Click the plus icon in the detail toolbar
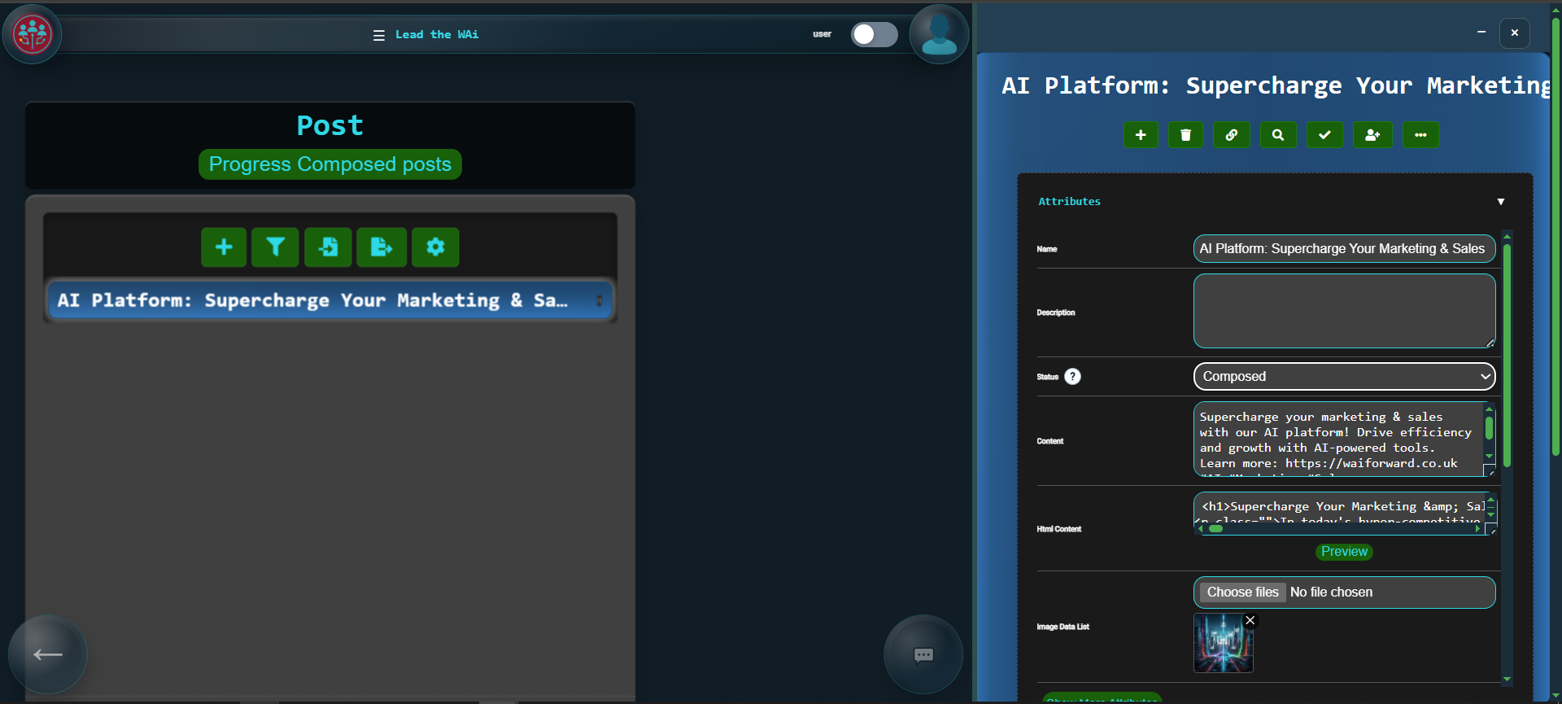 (x=1141, y=135)
